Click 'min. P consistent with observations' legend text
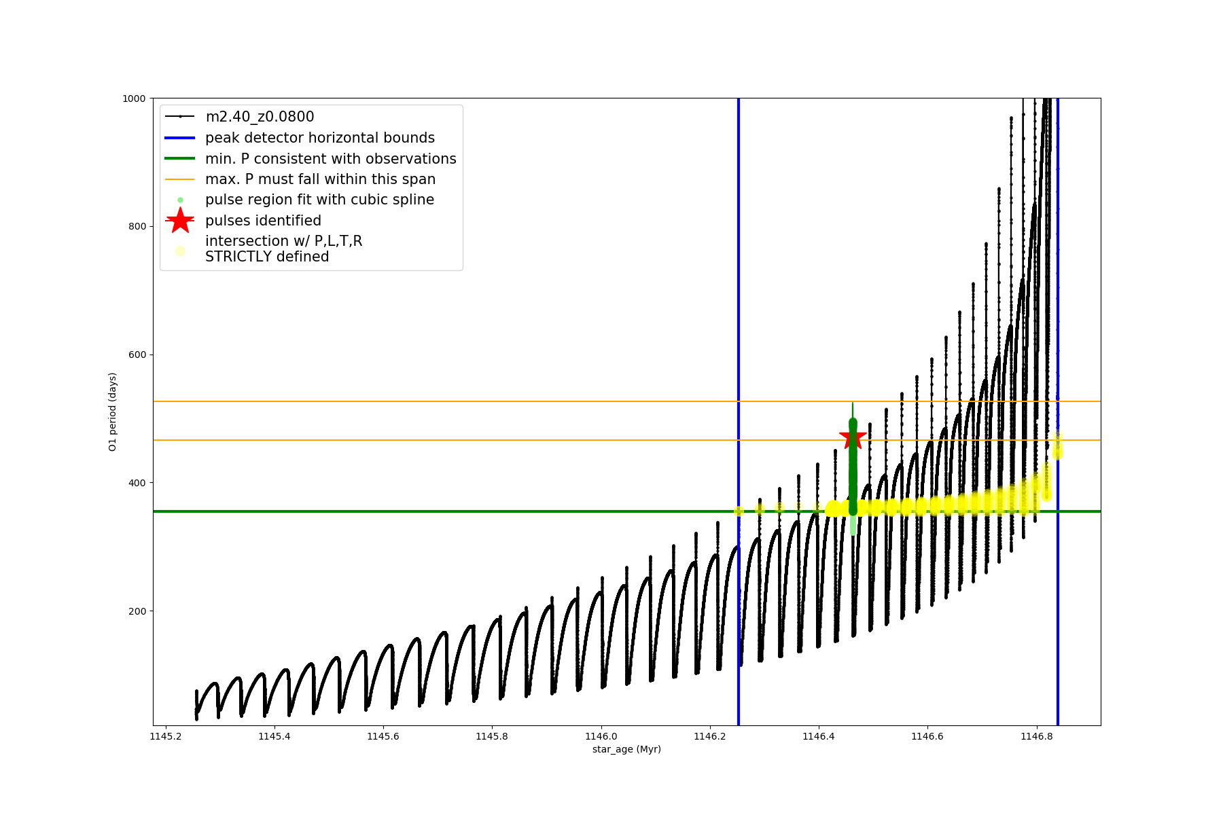The height and width of the screenshot is (815, 1223). click(x=331, y=159)
